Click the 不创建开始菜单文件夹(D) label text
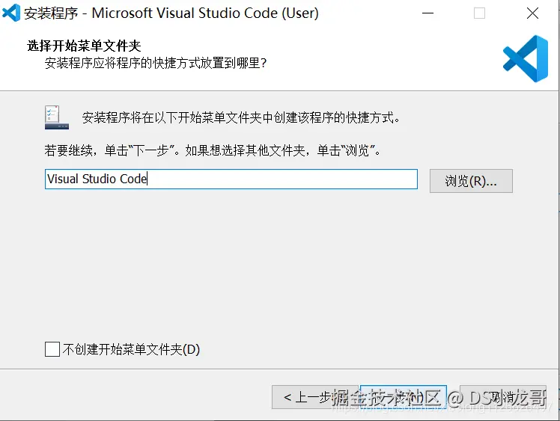 (131, 349)
